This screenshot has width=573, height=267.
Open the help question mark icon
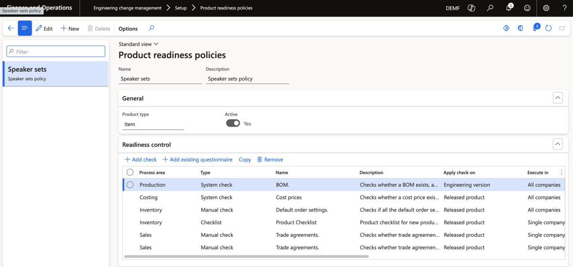point(564,8)
